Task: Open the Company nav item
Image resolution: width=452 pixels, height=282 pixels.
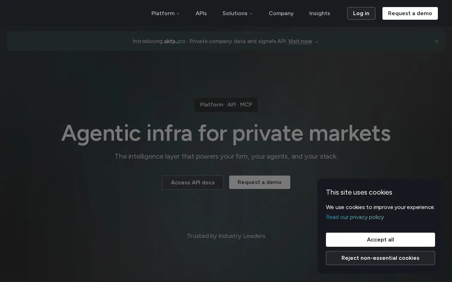Action: click(281, 13)
